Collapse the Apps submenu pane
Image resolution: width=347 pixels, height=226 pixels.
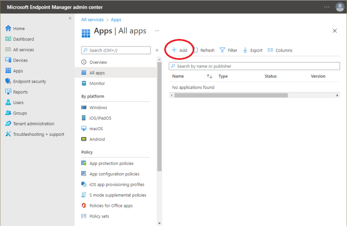157,50
